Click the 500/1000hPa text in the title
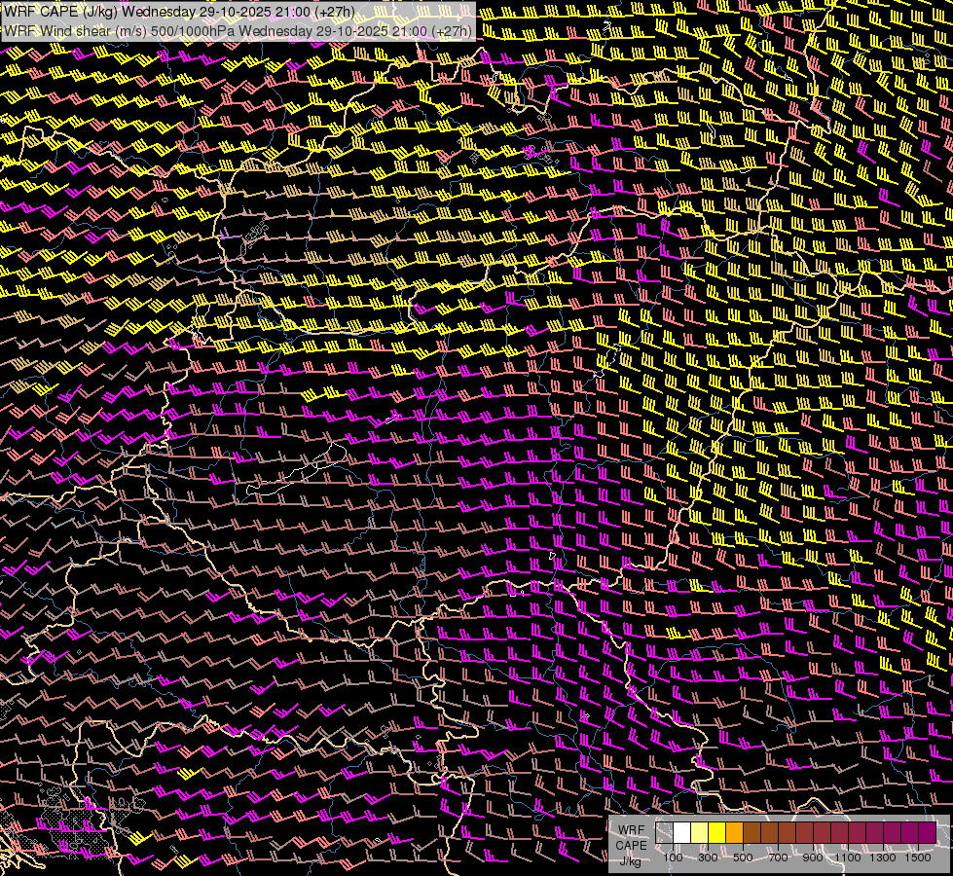The width and height of the screenshot is (953, 876). pyautogui.click(x=191, y=31)
